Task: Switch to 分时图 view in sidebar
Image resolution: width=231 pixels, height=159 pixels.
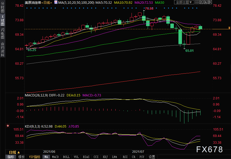Action: (x=2, y=7)
